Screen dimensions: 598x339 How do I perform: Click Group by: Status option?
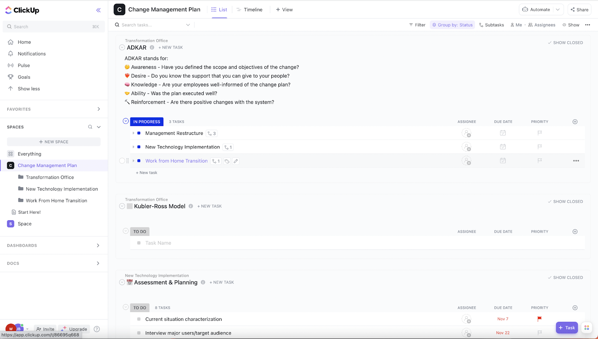pos(452,25)
